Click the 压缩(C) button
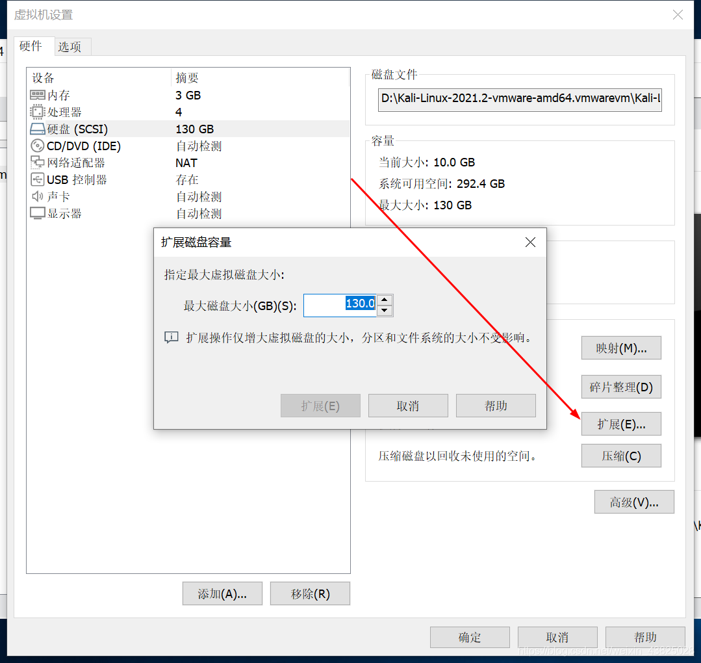The image size is (701, 663). click(x=621, y=456)
